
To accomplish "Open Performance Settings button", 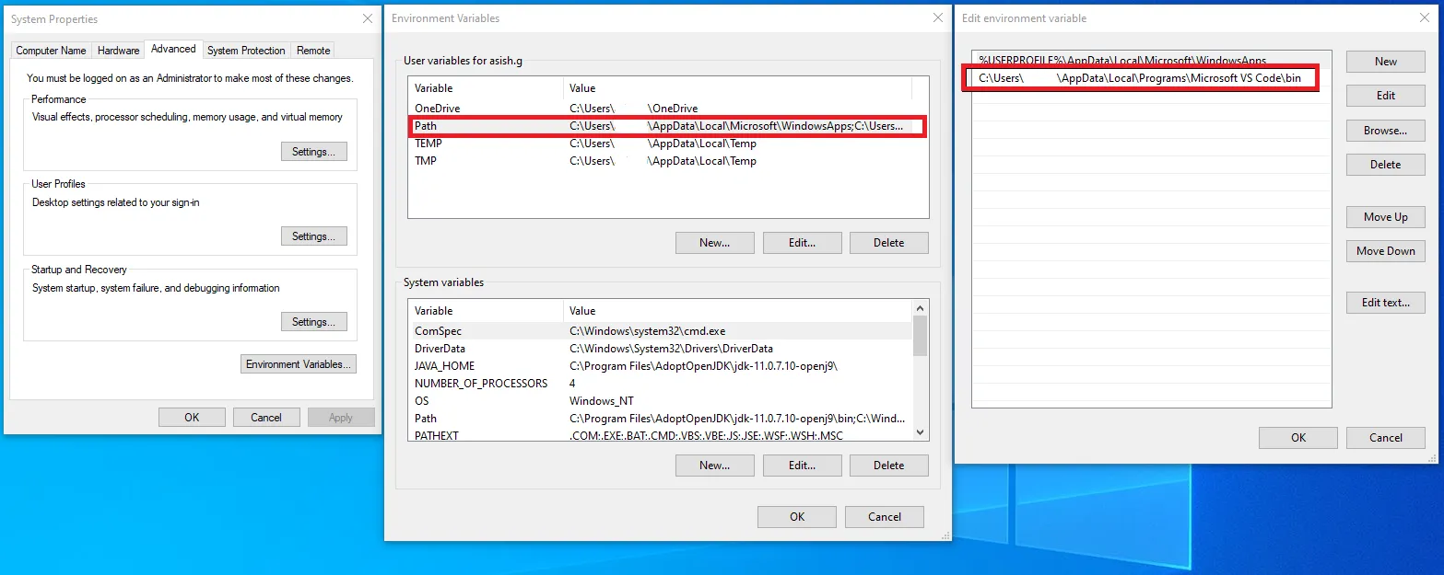I will [x=314, y=152].
